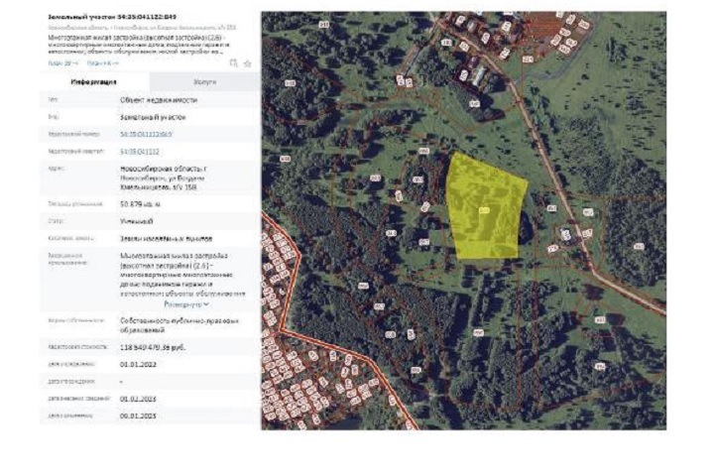Expand permitted use text with Развернуть
The width and height of the screenshot is (714, 476).
[185, 304]
